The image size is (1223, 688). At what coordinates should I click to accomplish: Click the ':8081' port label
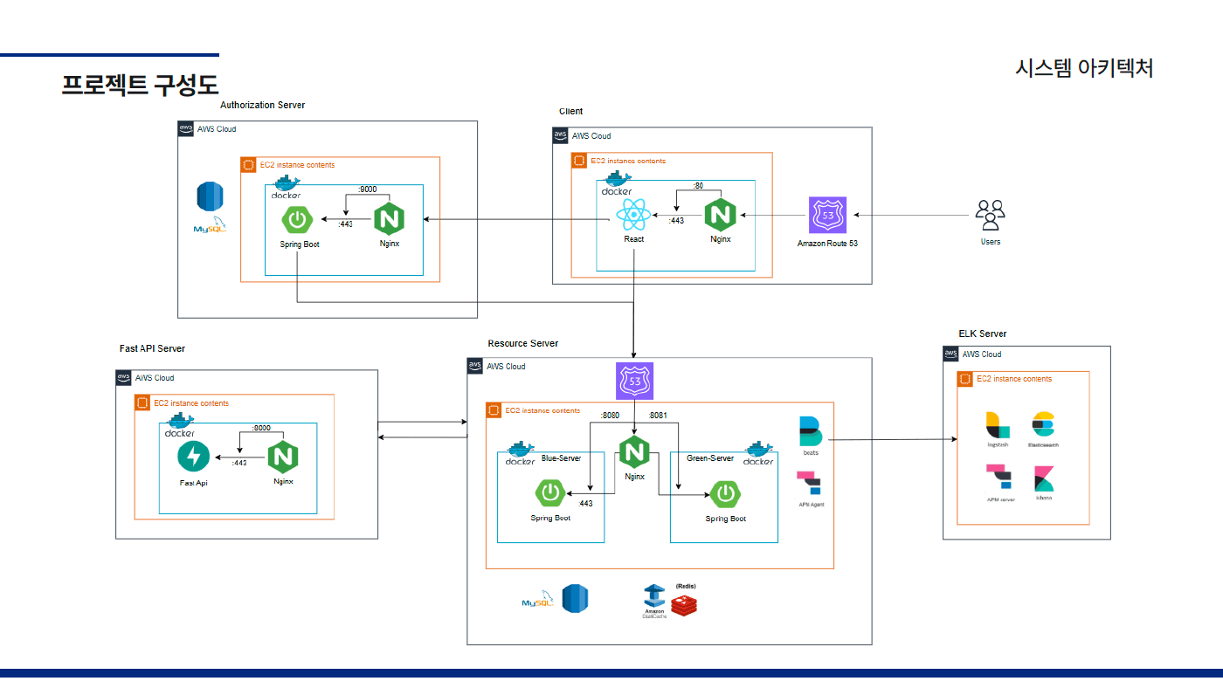(658, 416)
